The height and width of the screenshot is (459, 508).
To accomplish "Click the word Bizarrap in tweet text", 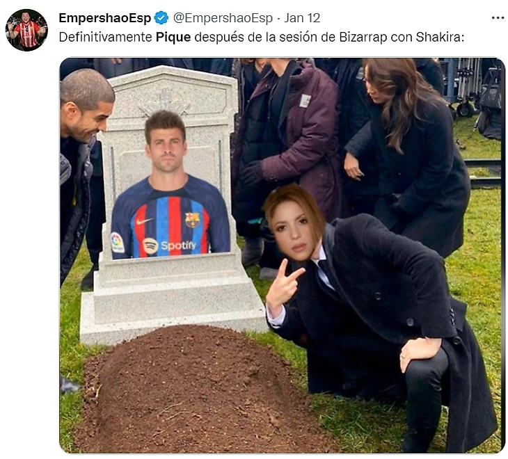I will click(x=363, y=38).
